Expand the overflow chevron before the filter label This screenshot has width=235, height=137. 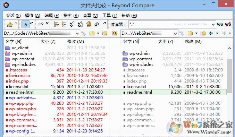(x=105, y=23)
